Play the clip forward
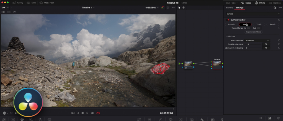This screenshot has height=121, width=283. [87, 113]
